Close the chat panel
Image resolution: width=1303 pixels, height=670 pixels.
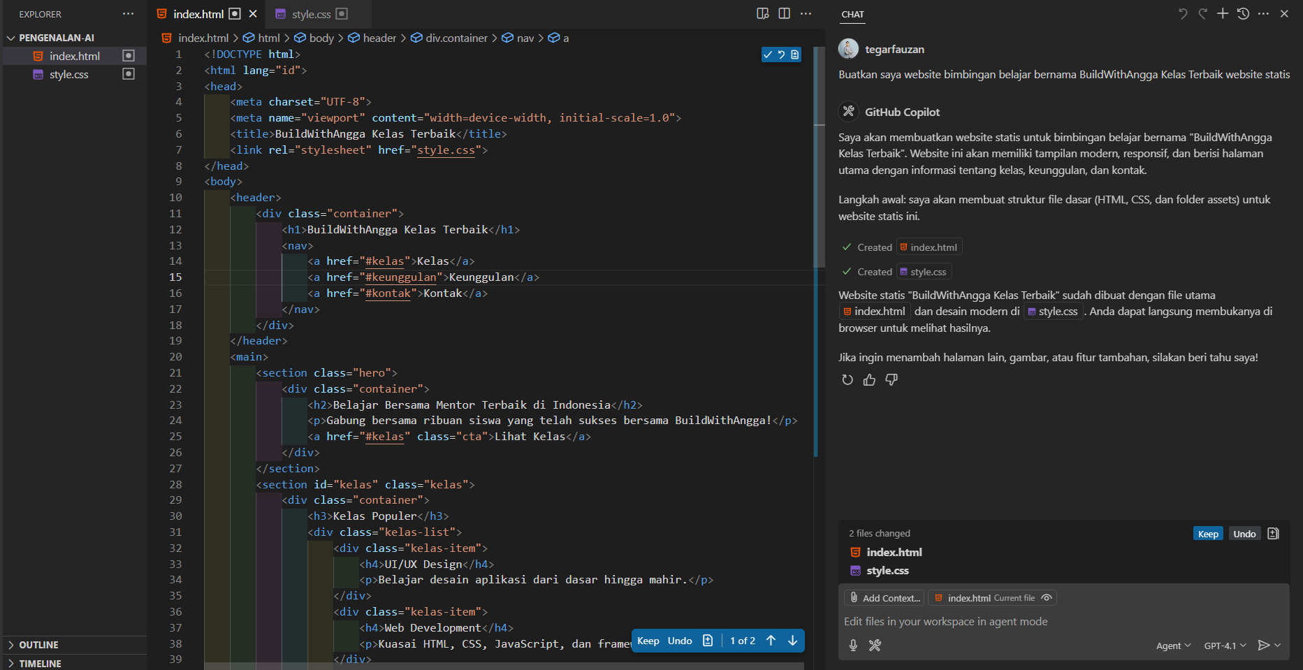[x=1284, y=14]
